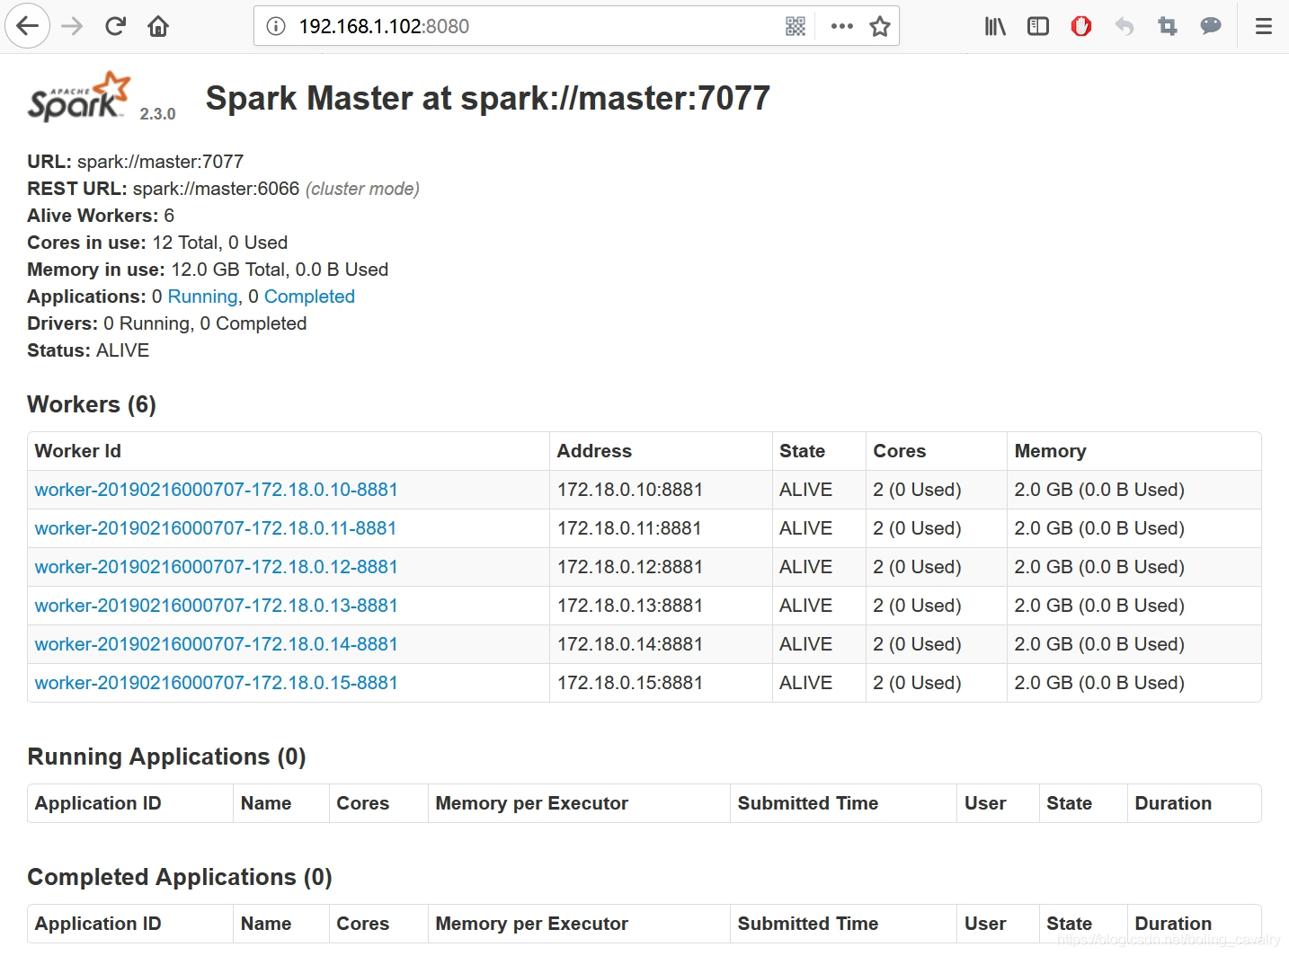Show site information icon in address bar
The image size is (1289, 956).
tap(277, 26)
